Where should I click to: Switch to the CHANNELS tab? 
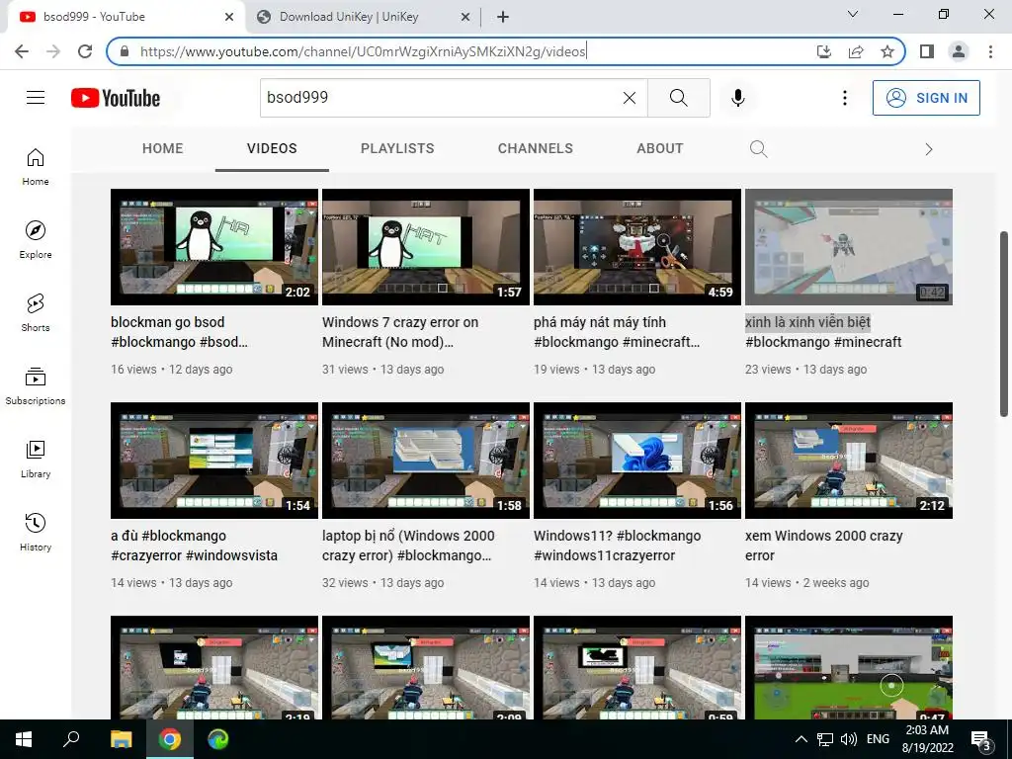[x=535, y=148]
